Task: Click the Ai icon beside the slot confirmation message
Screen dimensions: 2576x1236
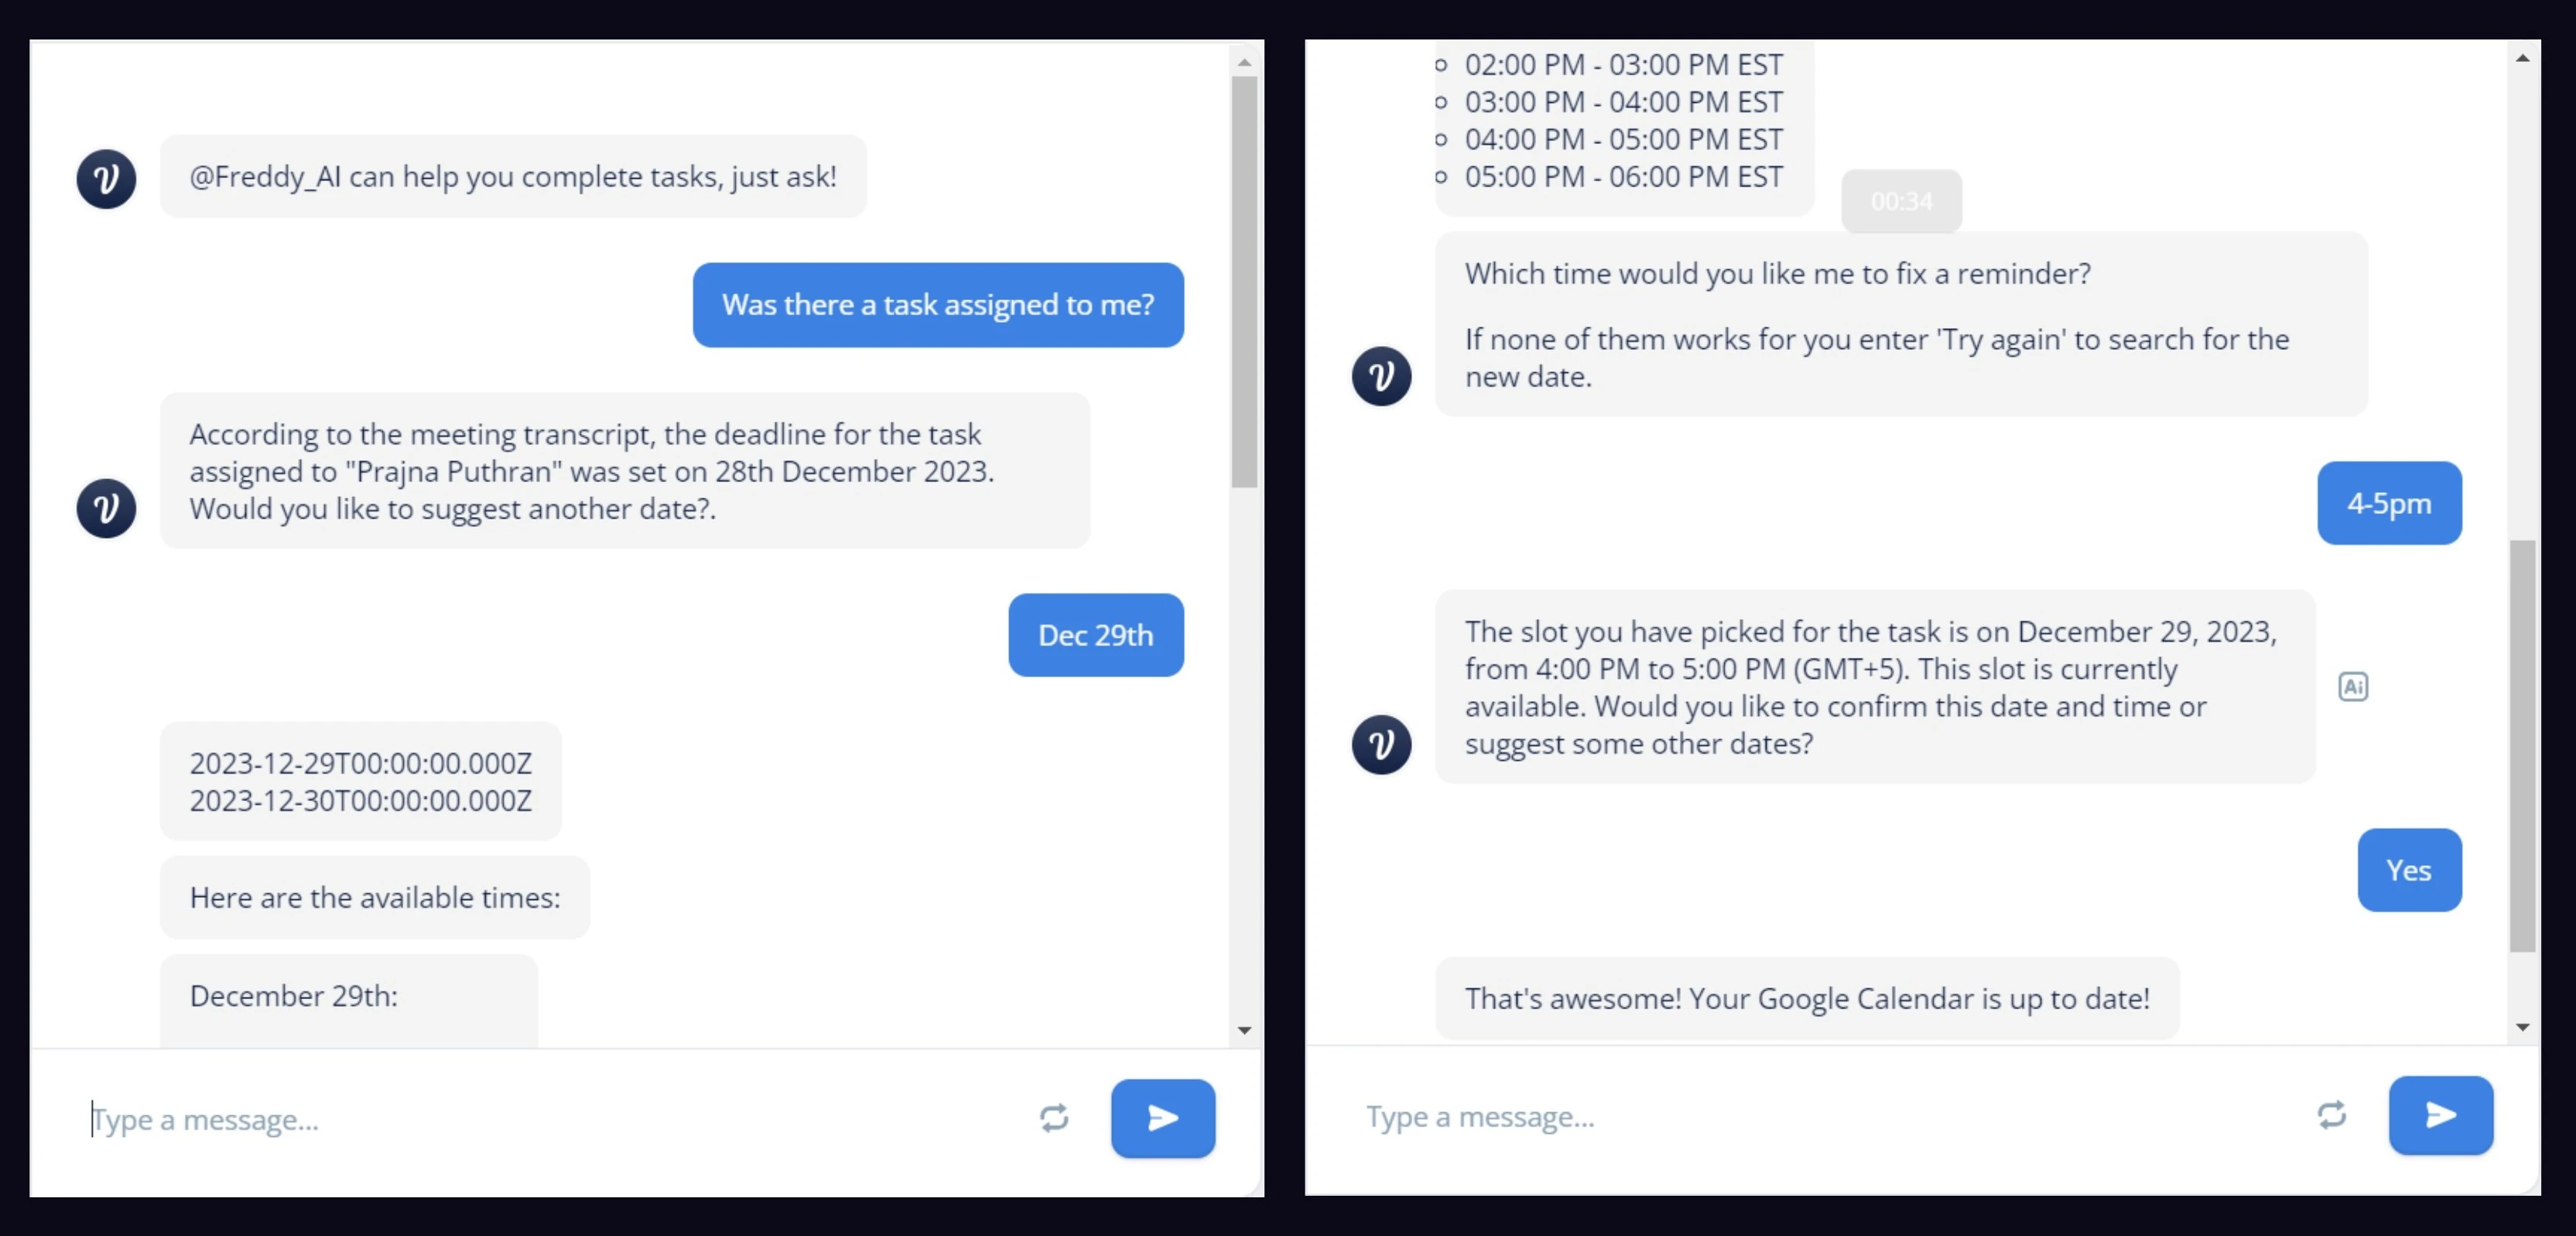Action: (x=2354, y=687)
